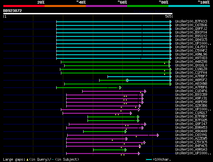Open hit UniRef100_B7FGQ5
213x162 pixels.
pos(191,120)
